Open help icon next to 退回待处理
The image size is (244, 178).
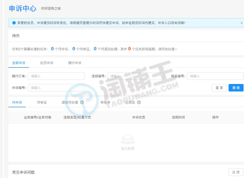(82, 102)
